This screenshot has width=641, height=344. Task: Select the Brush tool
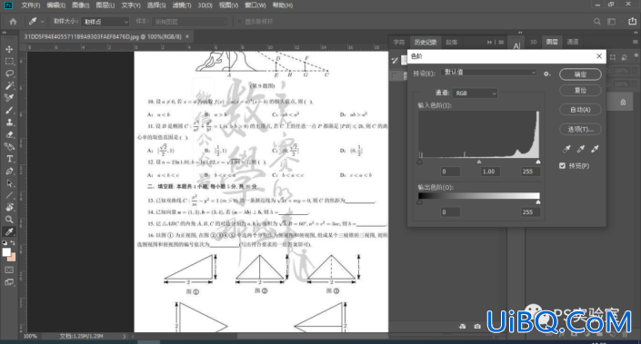point(9,110)
